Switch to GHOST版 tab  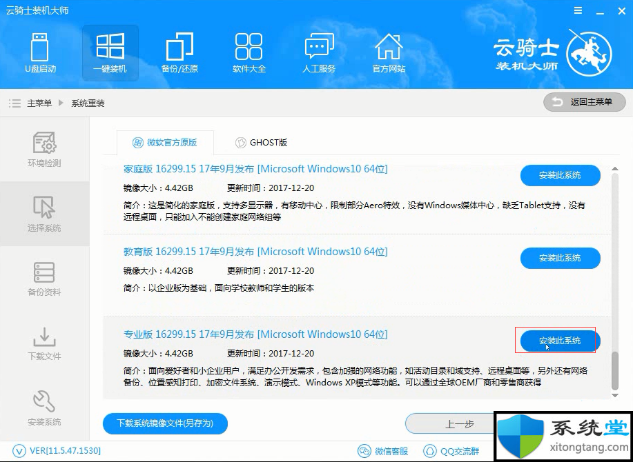click(261, 142)
